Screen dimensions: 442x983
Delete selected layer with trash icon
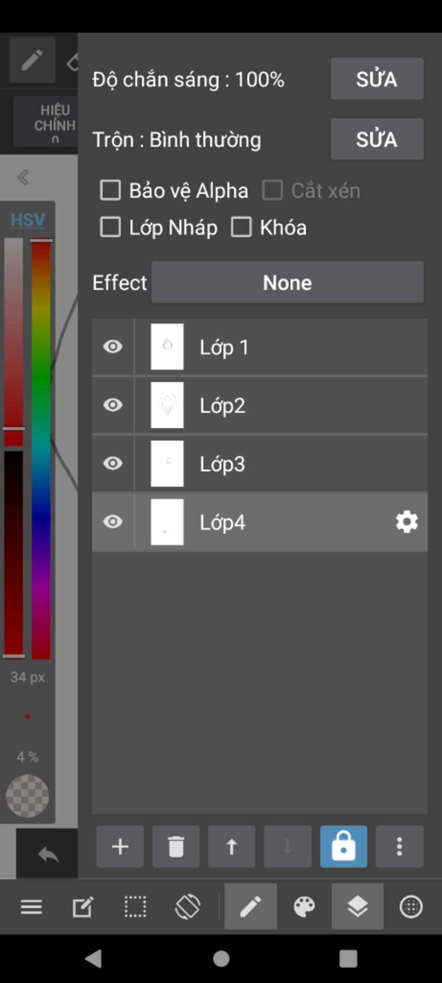coord(176,846)
